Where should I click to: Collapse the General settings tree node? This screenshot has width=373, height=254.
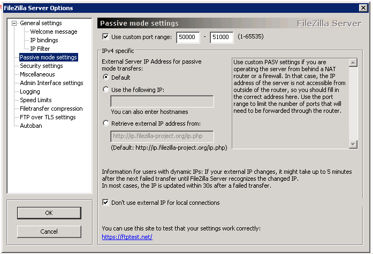pyautogui.click(x=14, y=24)
